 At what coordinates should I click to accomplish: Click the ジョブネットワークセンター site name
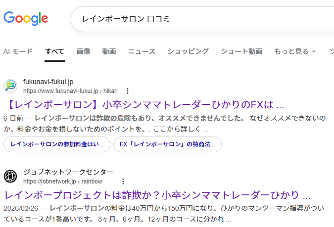(x=68, y=172)
